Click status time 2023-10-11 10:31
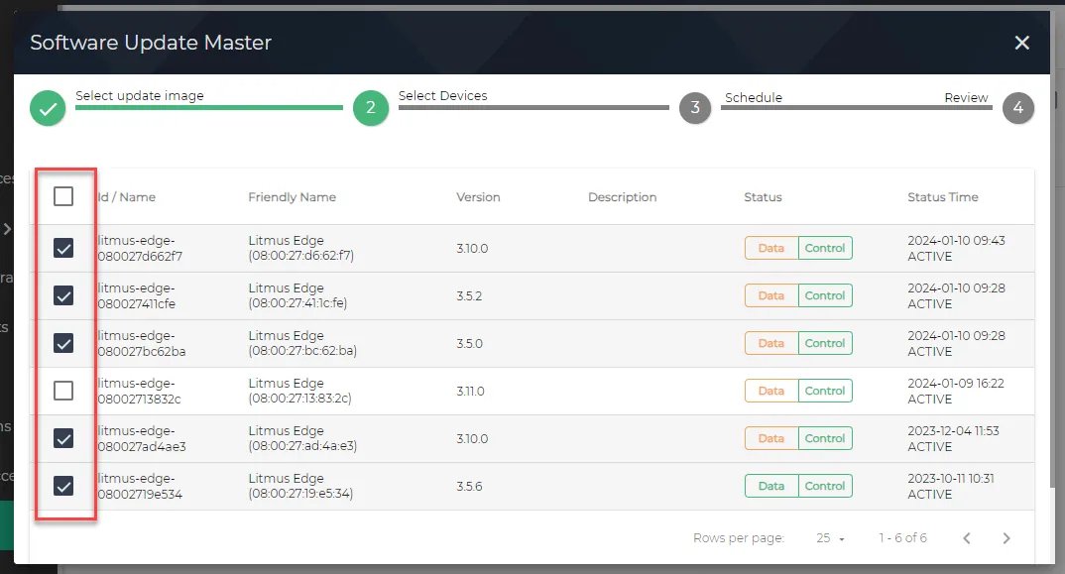 (x=951, y=478)
